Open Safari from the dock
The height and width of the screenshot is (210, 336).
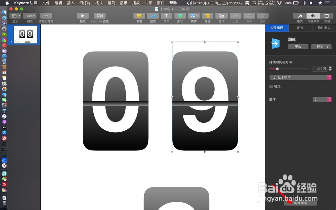coord(4,56)
